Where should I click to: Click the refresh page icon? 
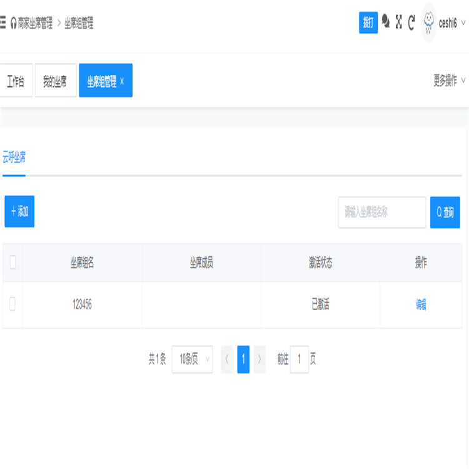click(x=411, y=23)
